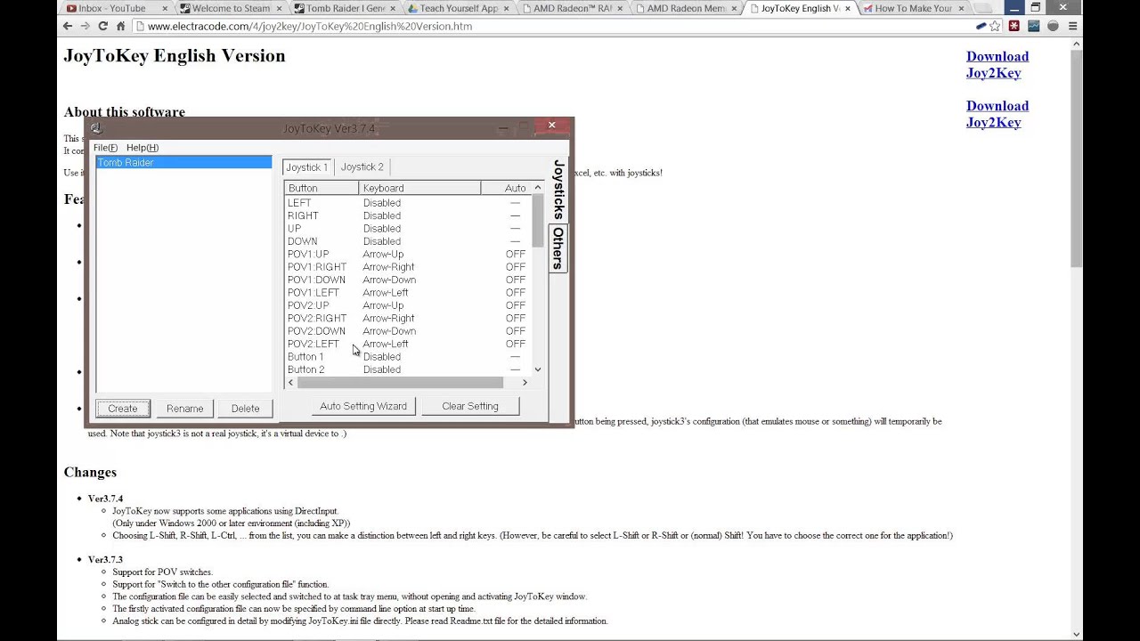Image resolution: width=1140 pixels, height=641 pixels.
Task: Click the Create button
Action: point(123,409)
